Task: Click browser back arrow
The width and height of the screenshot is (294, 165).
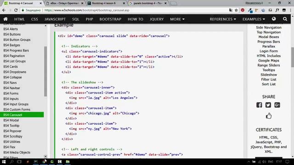Action: tap(4, 10)
